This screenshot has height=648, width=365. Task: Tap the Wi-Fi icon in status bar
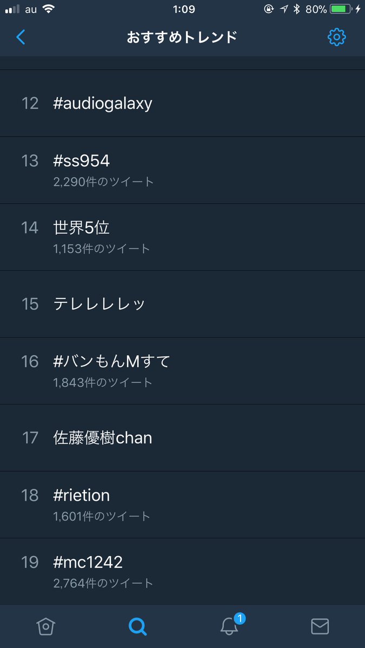click(x=49, y=9)
